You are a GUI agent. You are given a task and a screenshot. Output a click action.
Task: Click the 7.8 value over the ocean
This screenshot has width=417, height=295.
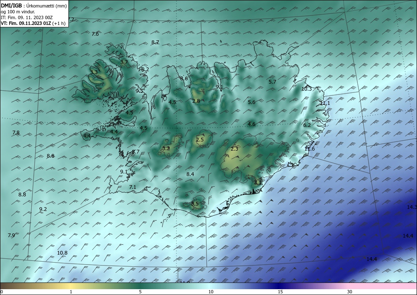coord(16,133)
